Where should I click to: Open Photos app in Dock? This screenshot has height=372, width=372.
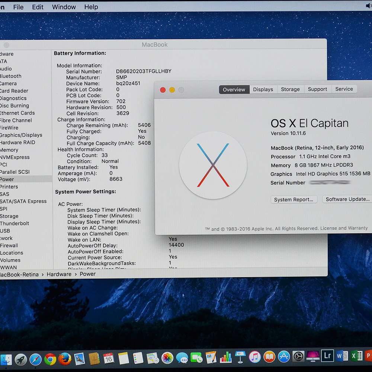coord(167,358)
